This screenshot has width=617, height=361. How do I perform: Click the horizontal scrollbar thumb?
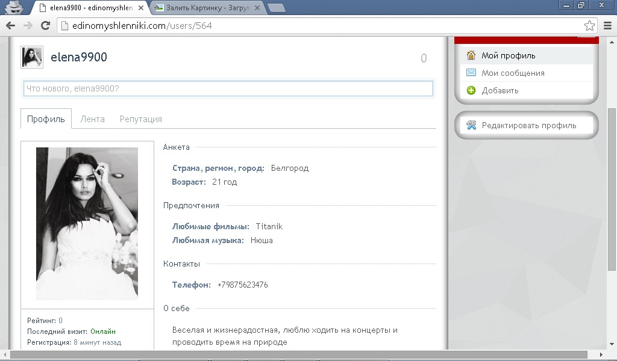coord(299,355)
